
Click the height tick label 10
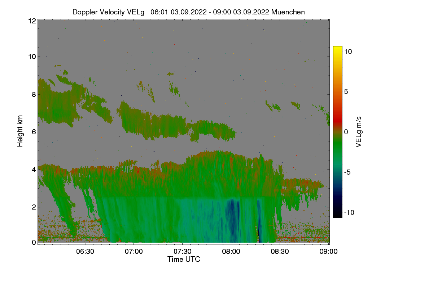coord(32,57)
